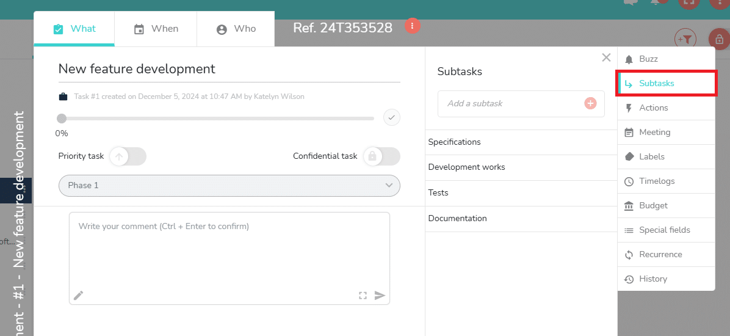
Task: Open the Actions panel
Action: coord(667,108)
